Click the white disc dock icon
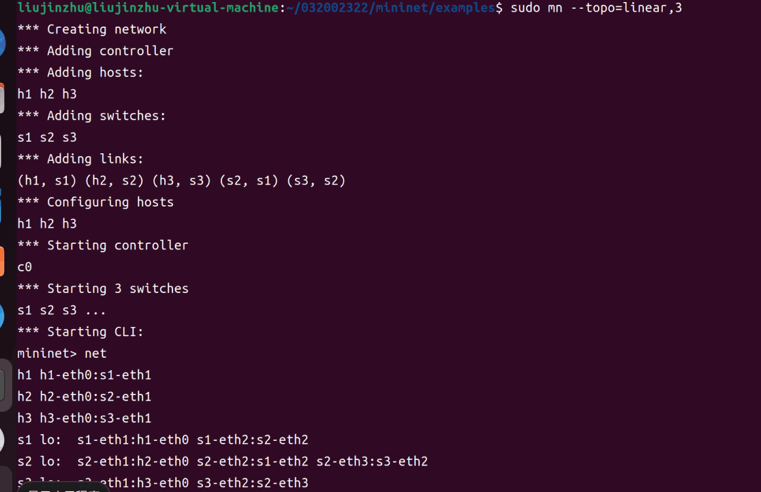761x492 pixels. pos(2,440)
